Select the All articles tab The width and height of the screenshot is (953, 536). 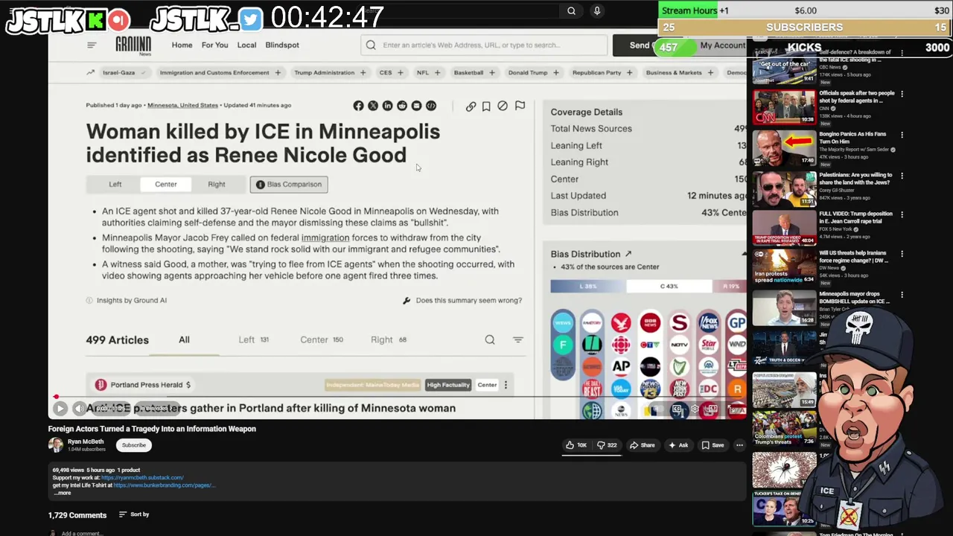(184, 339)
